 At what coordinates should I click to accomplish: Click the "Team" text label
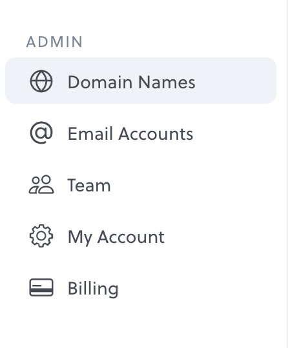(x=89, y=186)
